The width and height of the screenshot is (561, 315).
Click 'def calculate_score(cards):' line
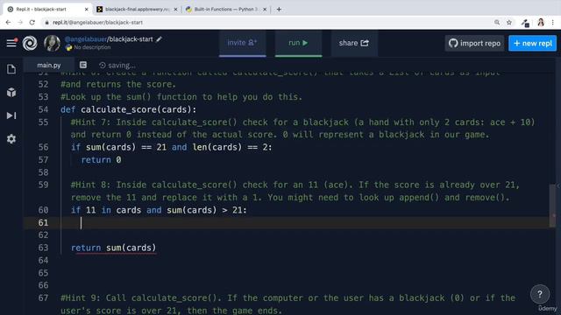coord(129,109)
